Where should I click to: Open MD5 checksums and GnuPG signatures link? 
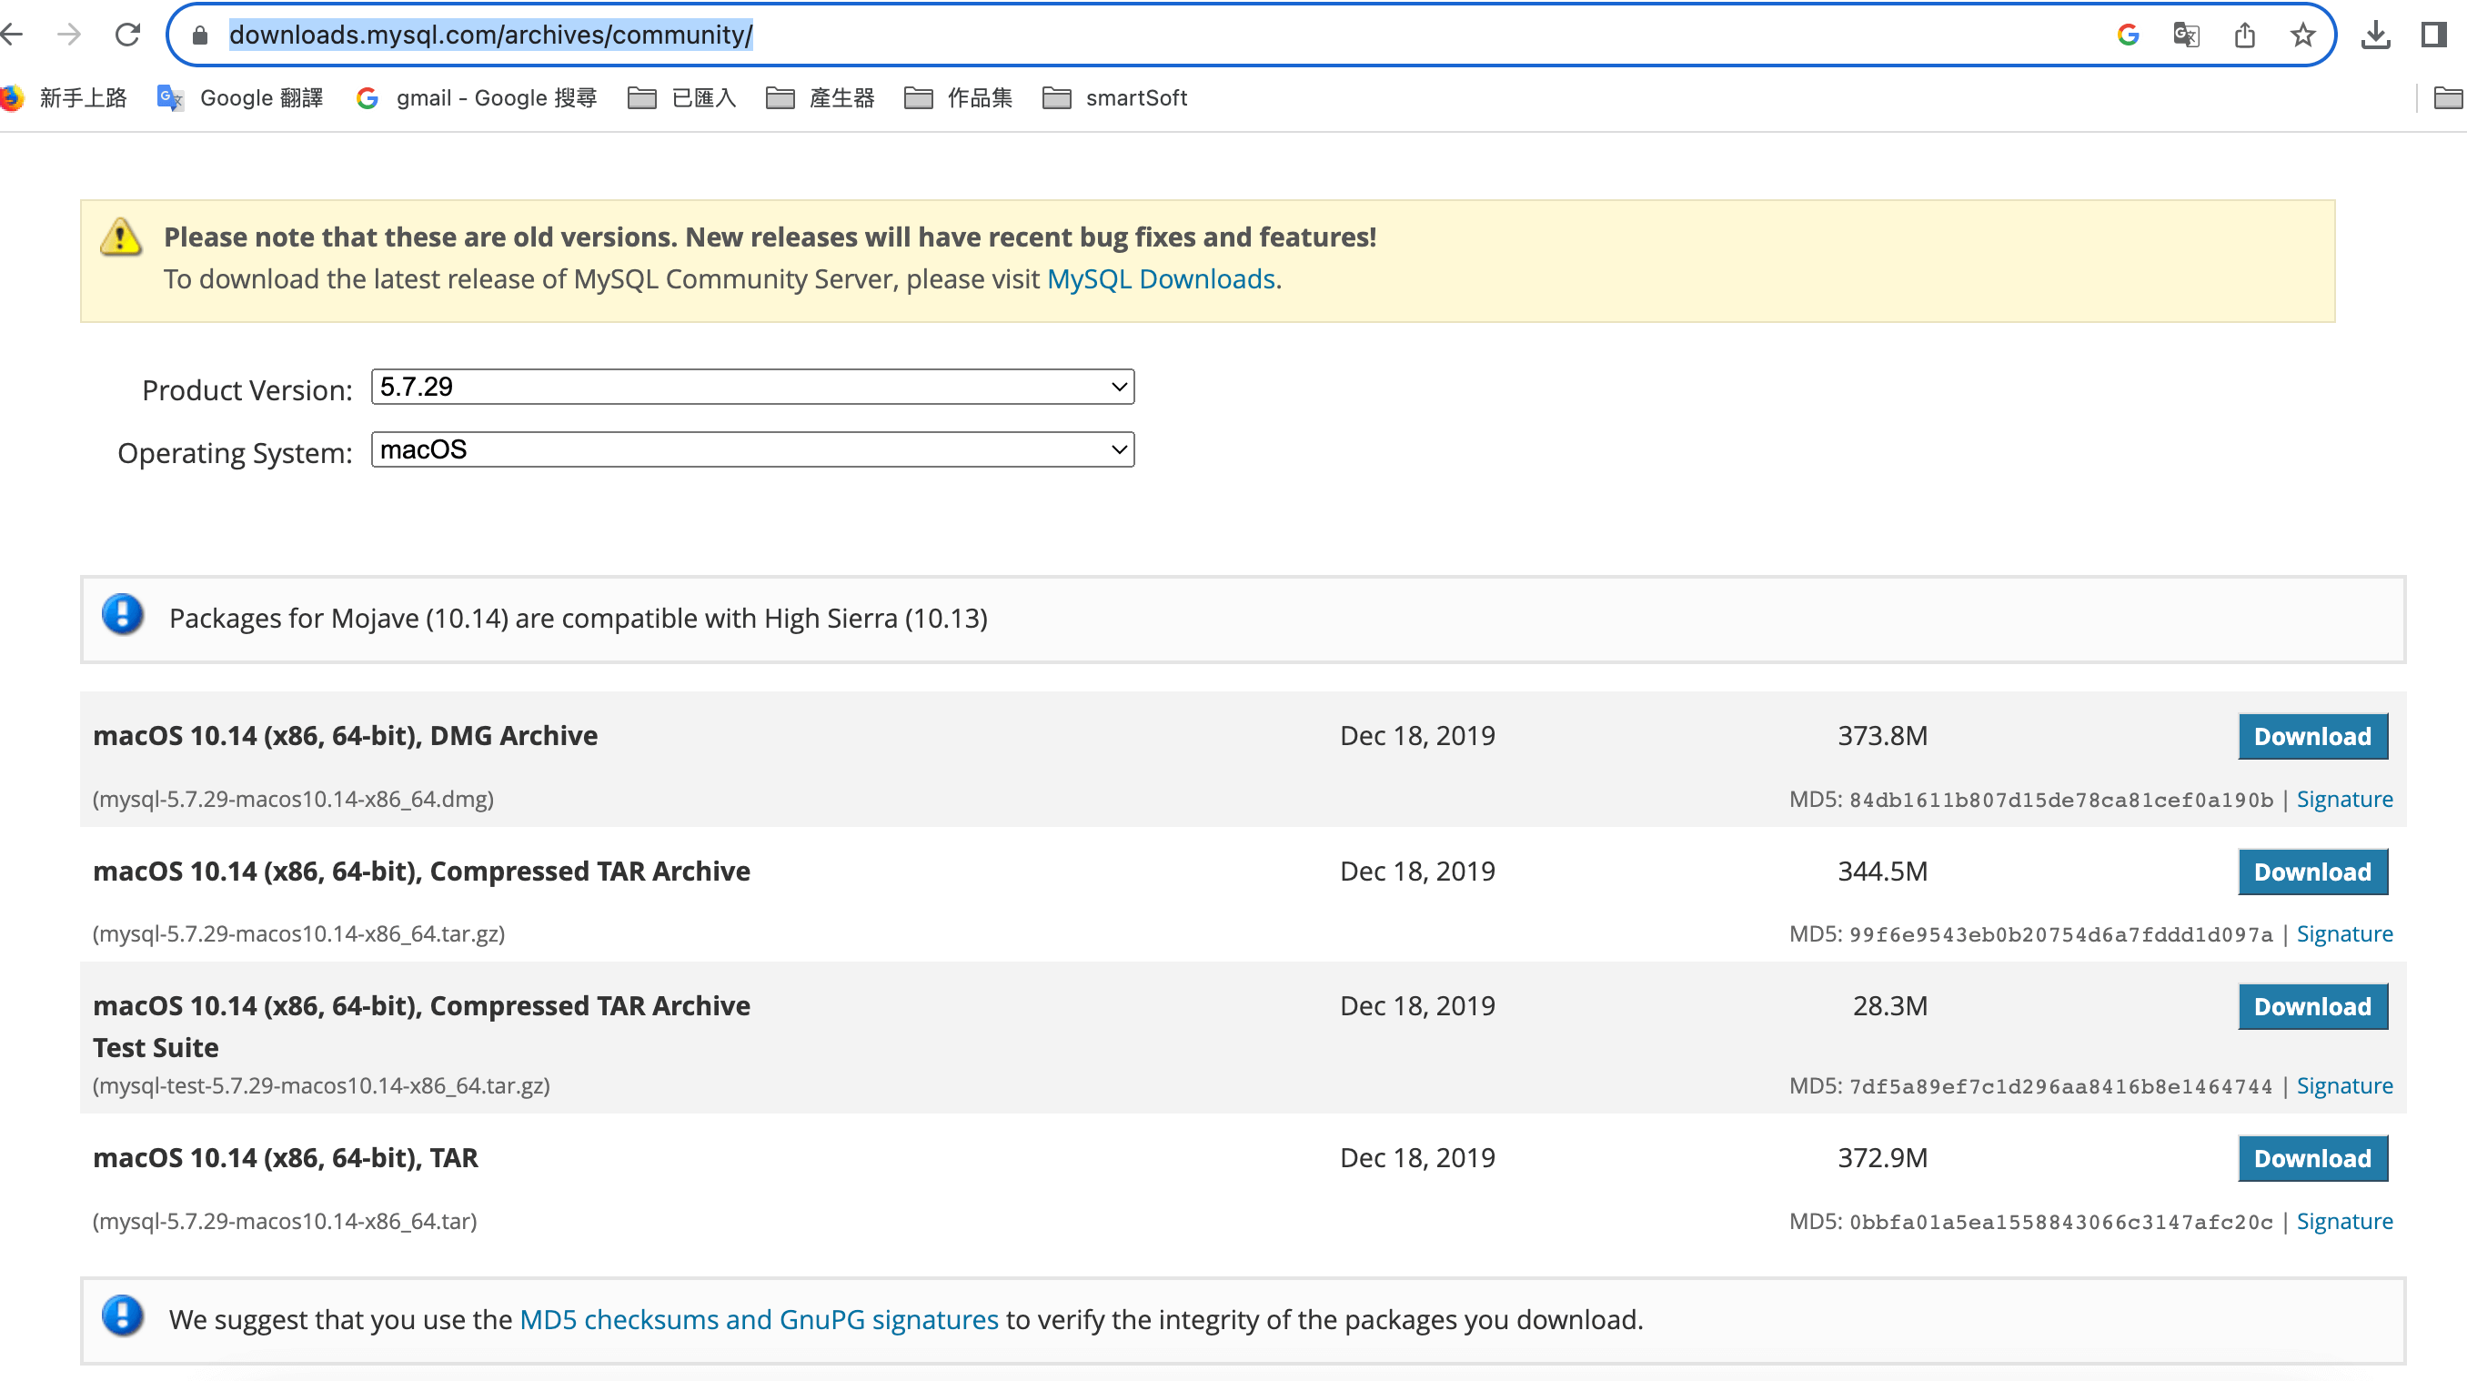[759, 1320]
